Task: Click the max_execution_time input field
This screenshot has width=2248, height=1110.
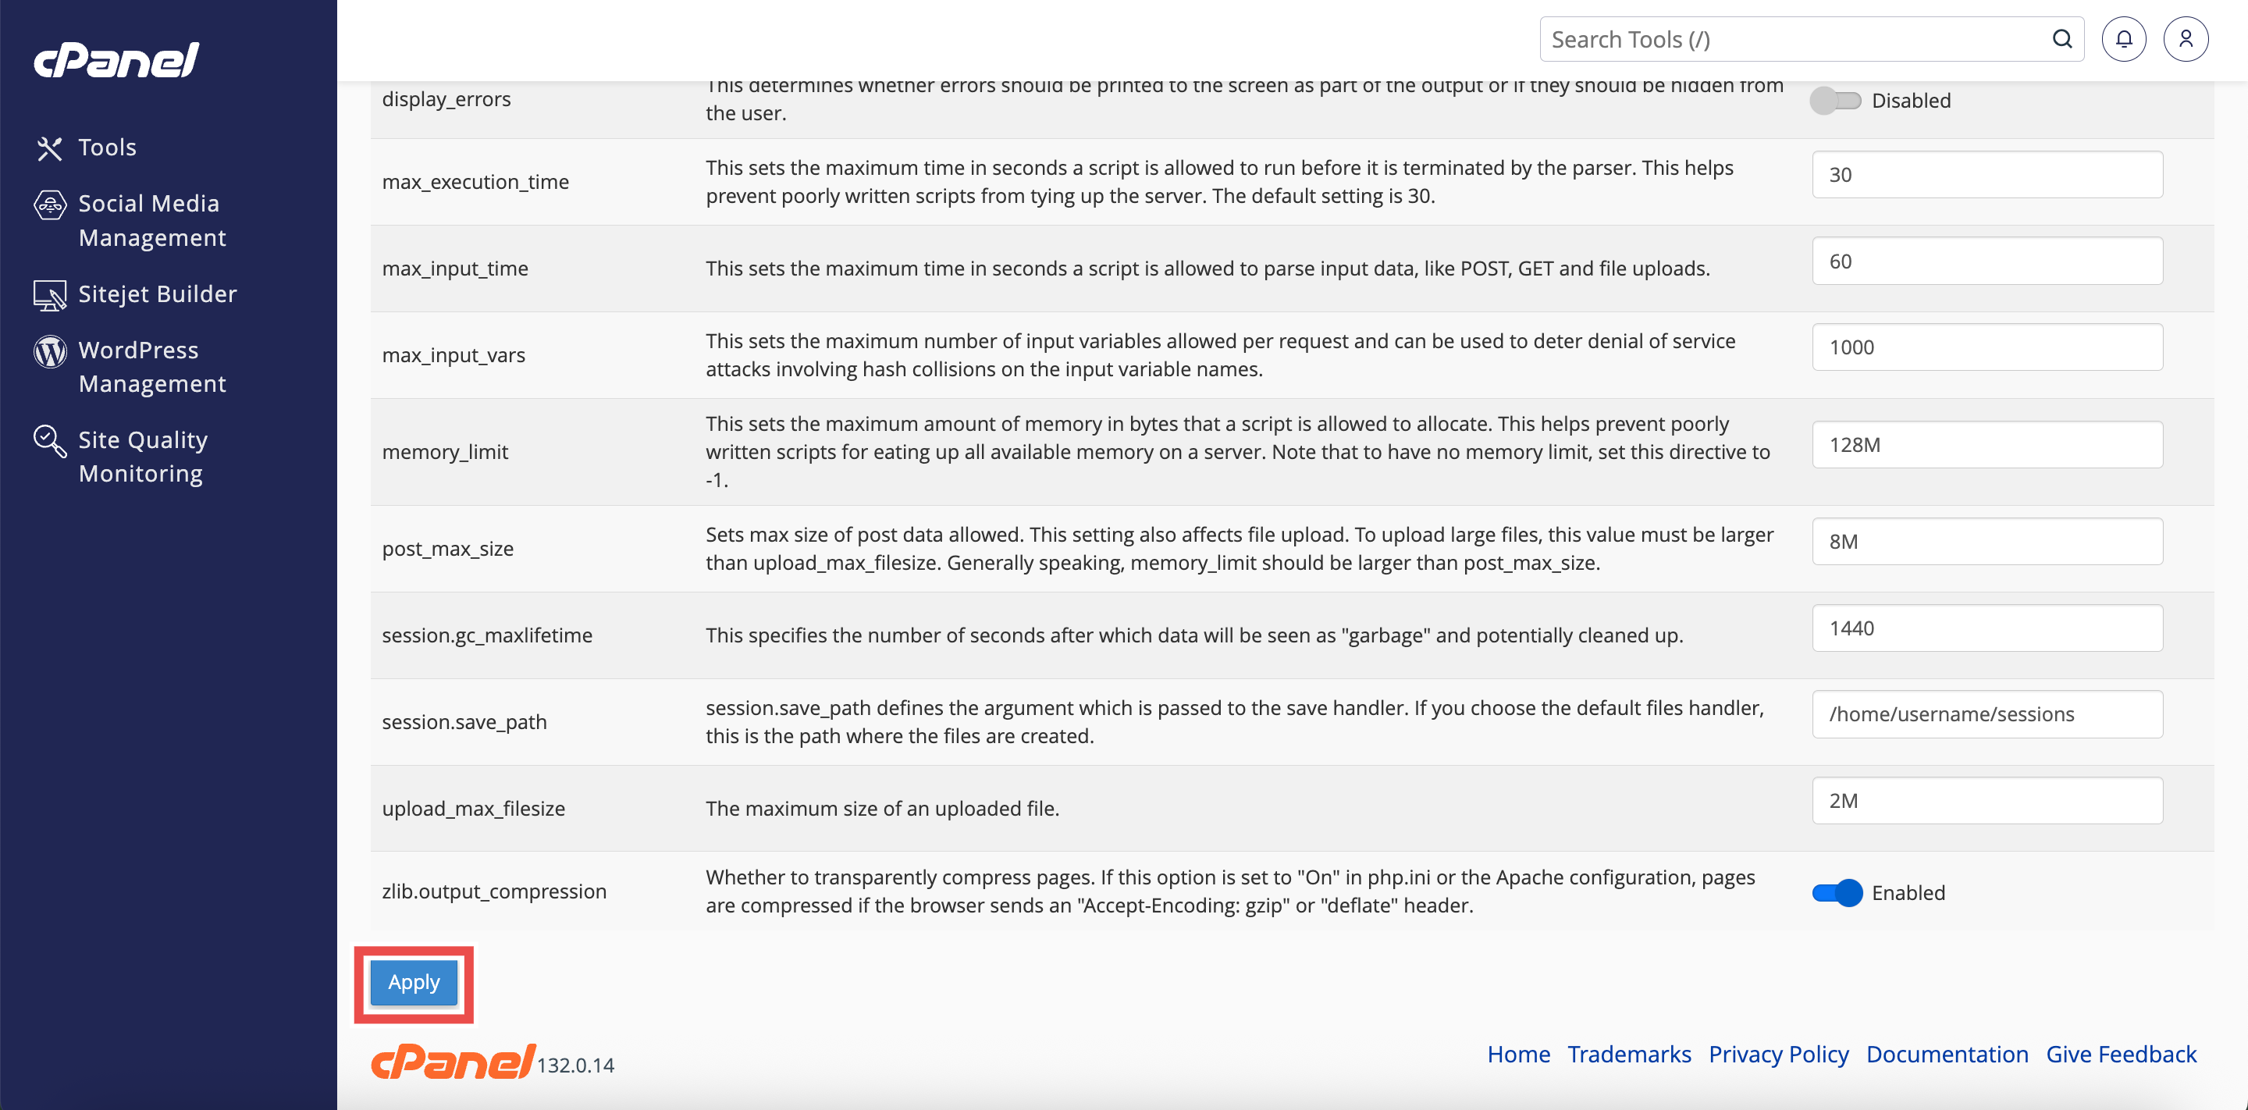Action: (x=1987, y=175)
